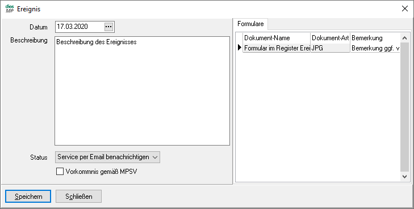Image resolution: width=414 pixels, height=209 pixels.
Task: Click the scrollbar up arrow in Formulare list
Action: pyautogui.click(x=404, y=38)
